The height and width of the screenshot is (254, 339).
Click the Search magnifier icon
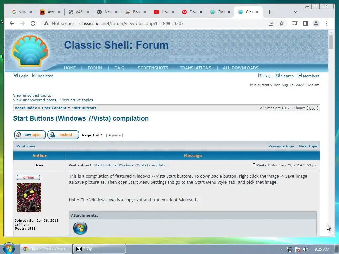point(278,75)
